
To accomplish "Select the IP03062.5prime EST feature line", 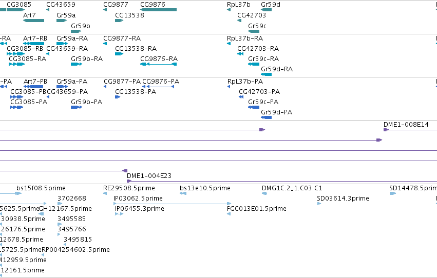I will (172, 204).
